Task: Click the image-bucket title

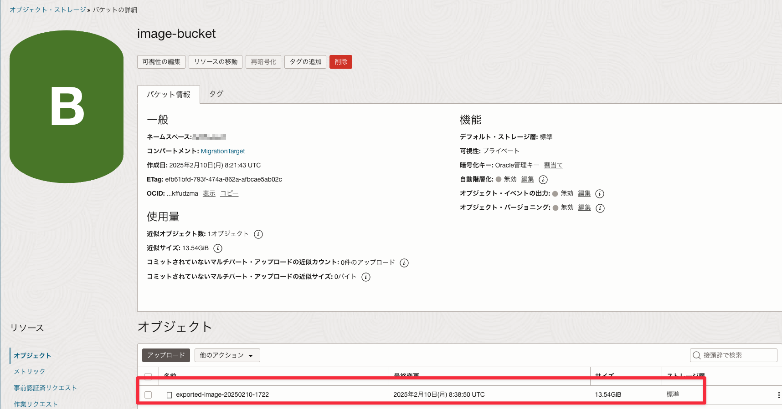Action: click(176, 34)
